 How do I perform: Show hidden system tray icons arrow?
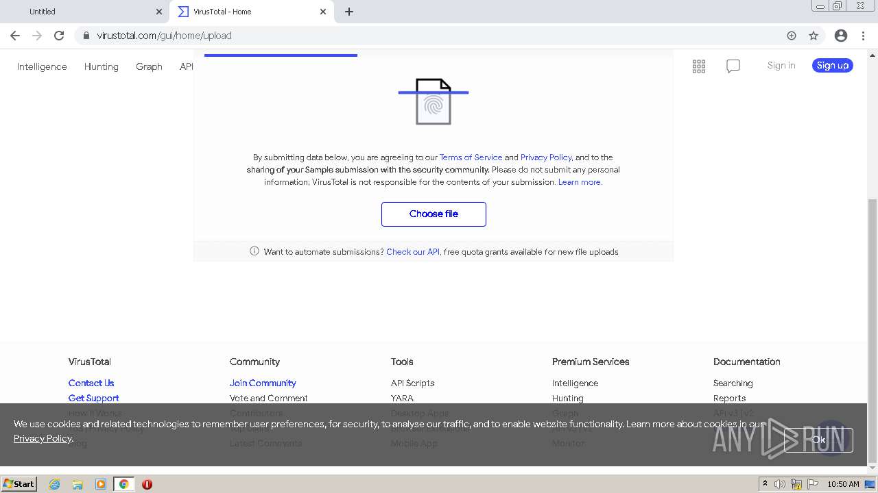point(765,484)
